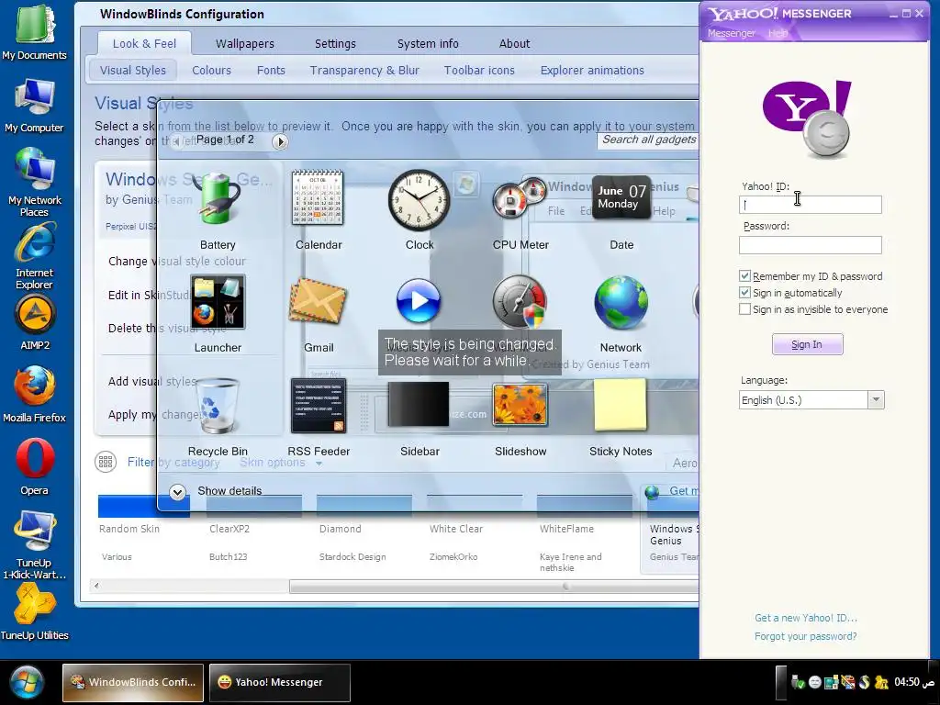
Task: Toggle Sign in automatically checkbox
Action: pos(744,293)
